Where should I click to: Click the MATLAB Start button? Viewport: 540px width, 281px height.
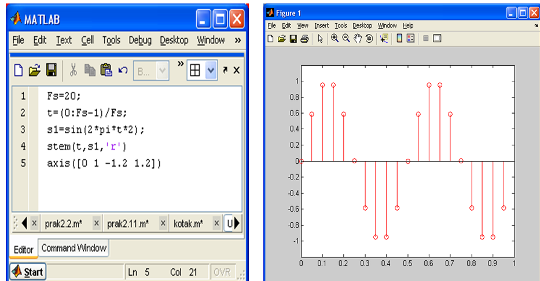pyautogui.click(x=28, y=272)
